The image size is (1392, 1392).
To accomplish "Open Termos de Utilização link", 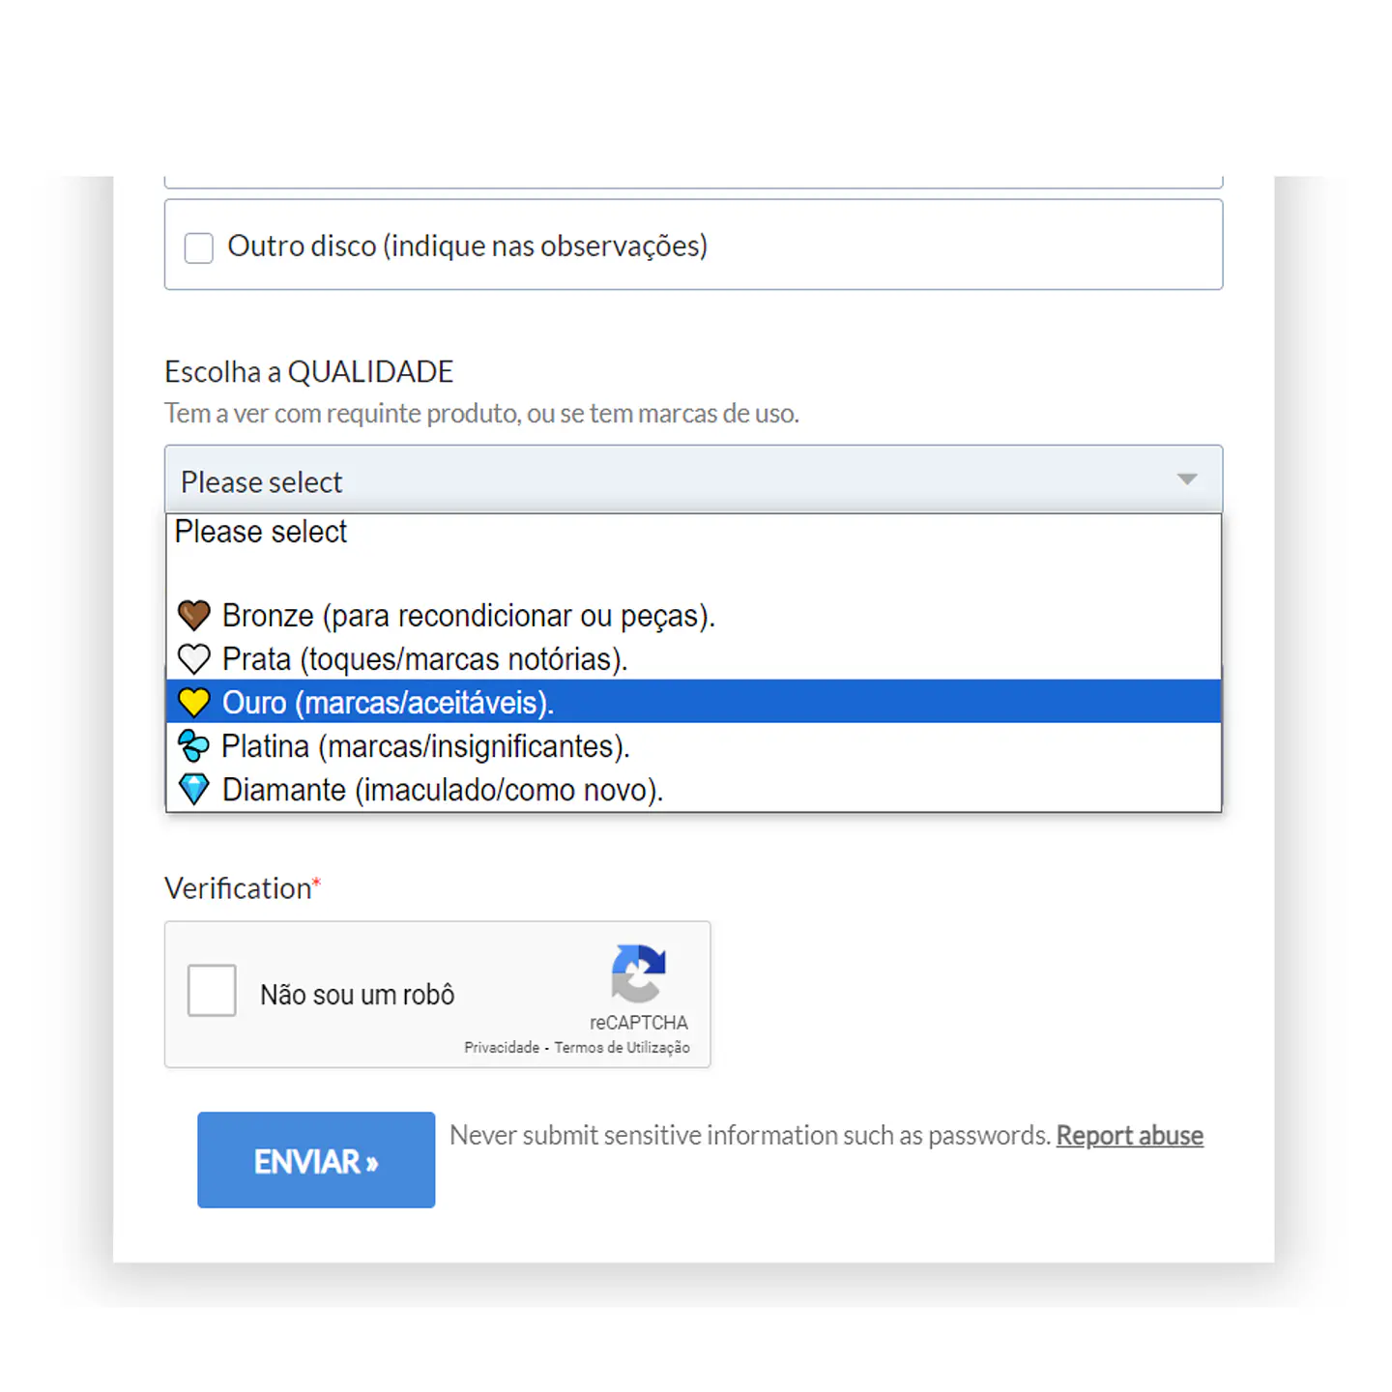I will [622, 1048].
